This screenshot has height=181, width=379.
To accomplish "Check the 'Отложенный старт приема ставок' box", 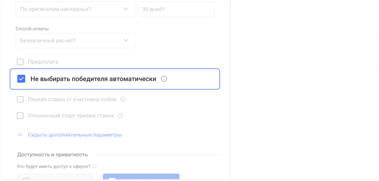I will pyautogui.click(x=20, y=116).
